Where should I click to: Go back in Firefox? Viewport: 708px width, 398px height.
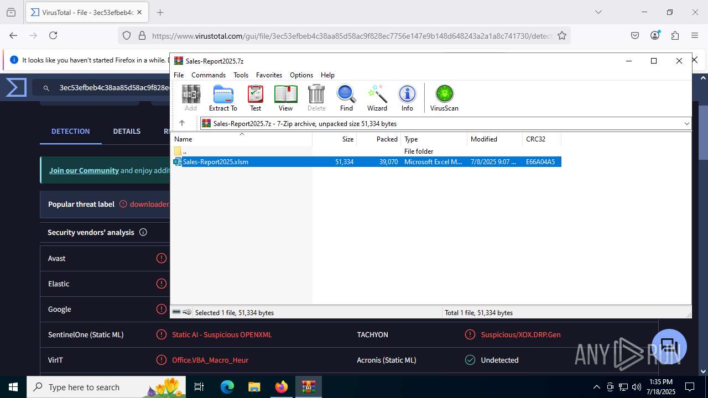pos(13,35)
